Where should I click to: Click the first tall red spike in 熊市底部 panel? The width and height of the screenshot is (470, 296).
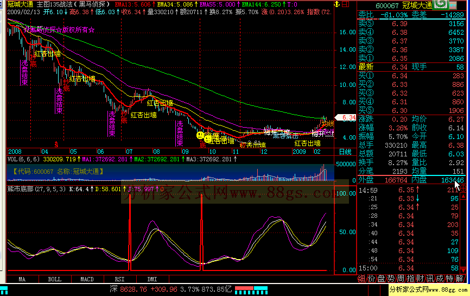tap(130, 232)
